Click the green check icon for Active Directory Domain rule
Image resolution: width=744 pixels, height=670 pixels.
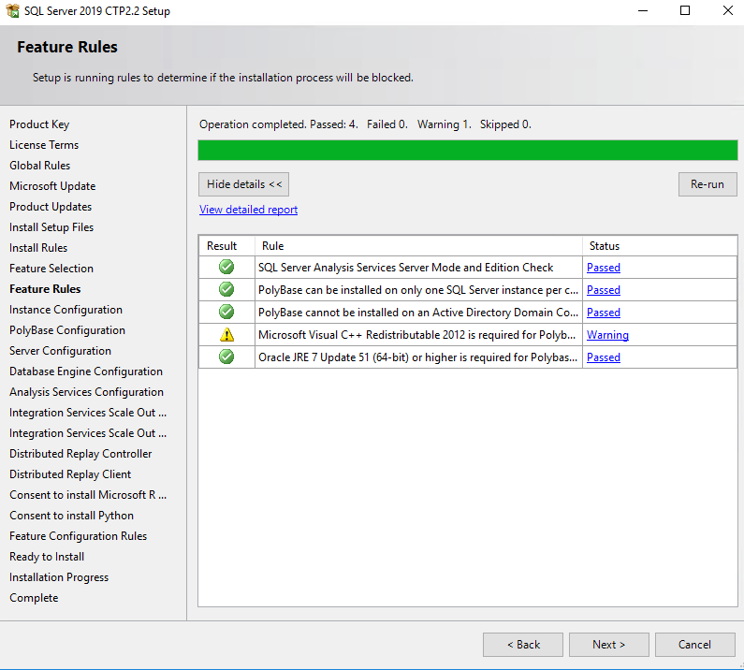226,313
